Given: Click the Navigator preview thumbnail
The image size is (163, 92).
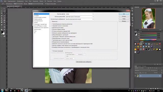Looking at the screenshot, I should (x=148, y=18).
